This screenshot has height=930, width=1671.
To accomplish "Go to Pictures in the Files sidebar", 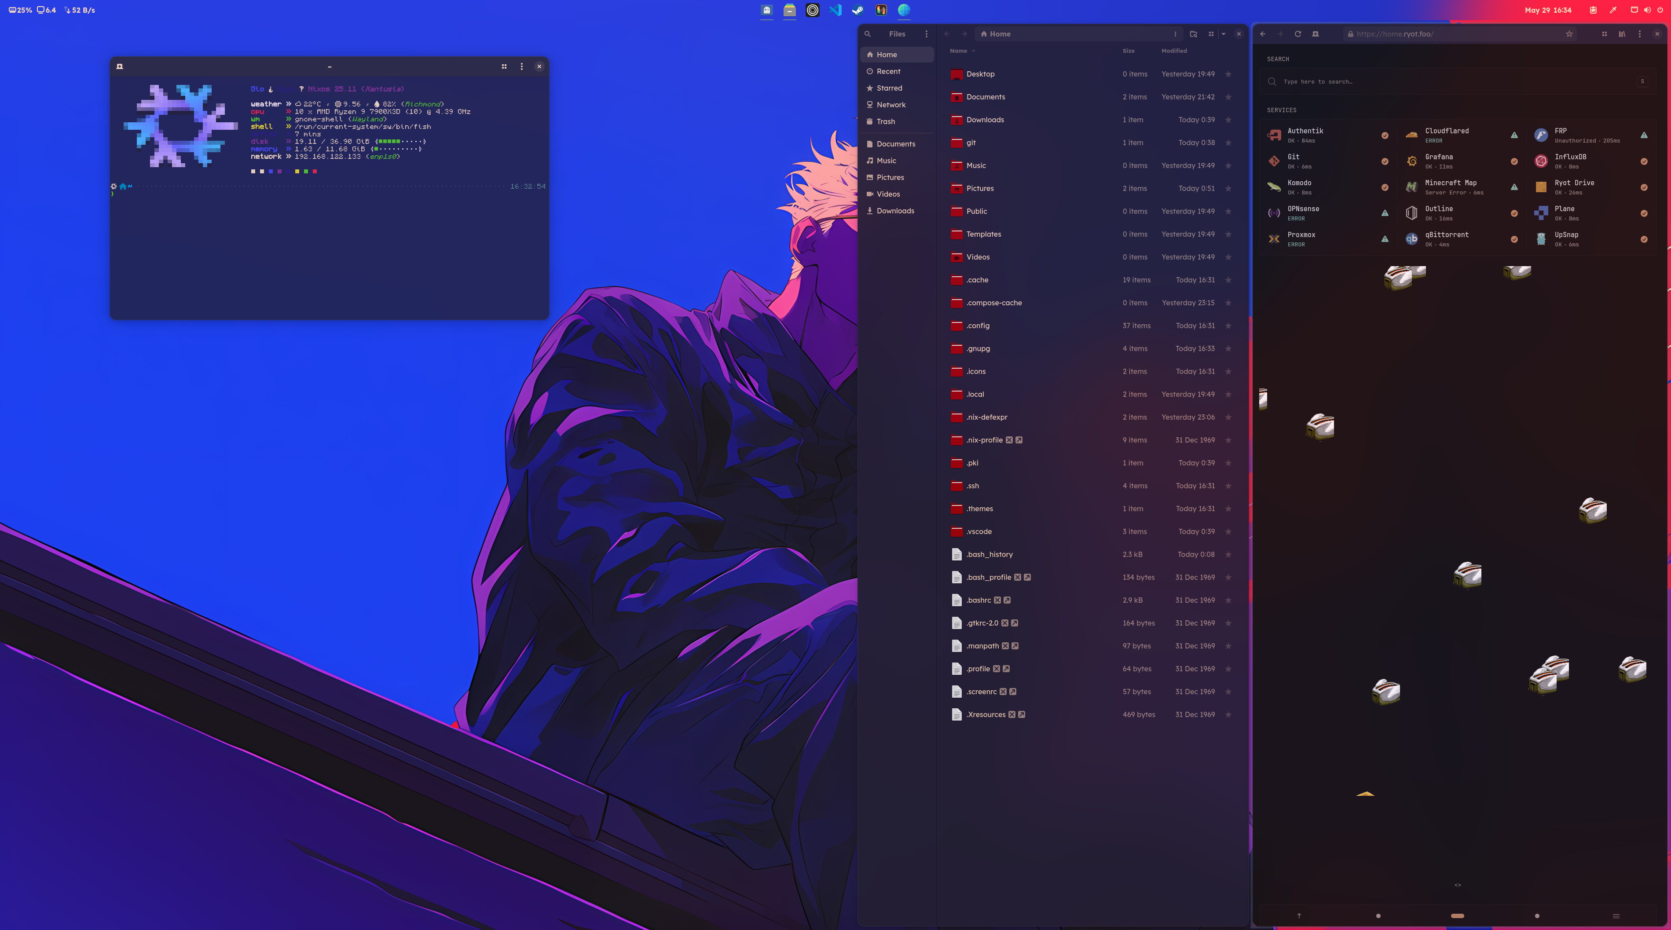I will [897, 177].
